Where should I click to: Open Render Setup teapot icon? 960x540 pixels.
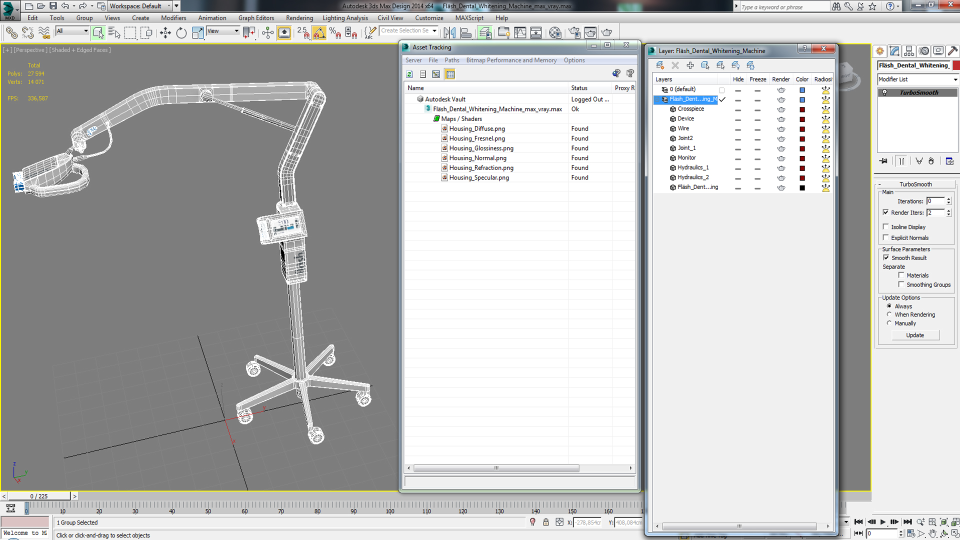[574, 33]
